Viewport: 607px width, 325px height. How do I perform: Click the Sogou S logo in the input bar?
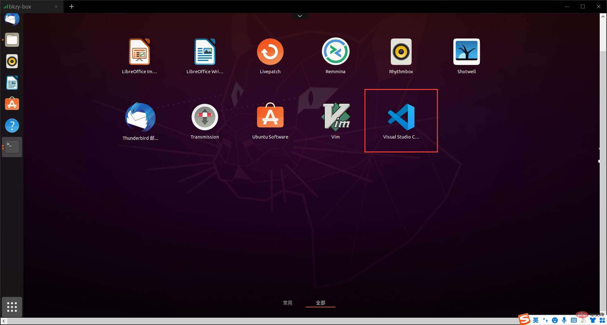(x=524, y=319)
